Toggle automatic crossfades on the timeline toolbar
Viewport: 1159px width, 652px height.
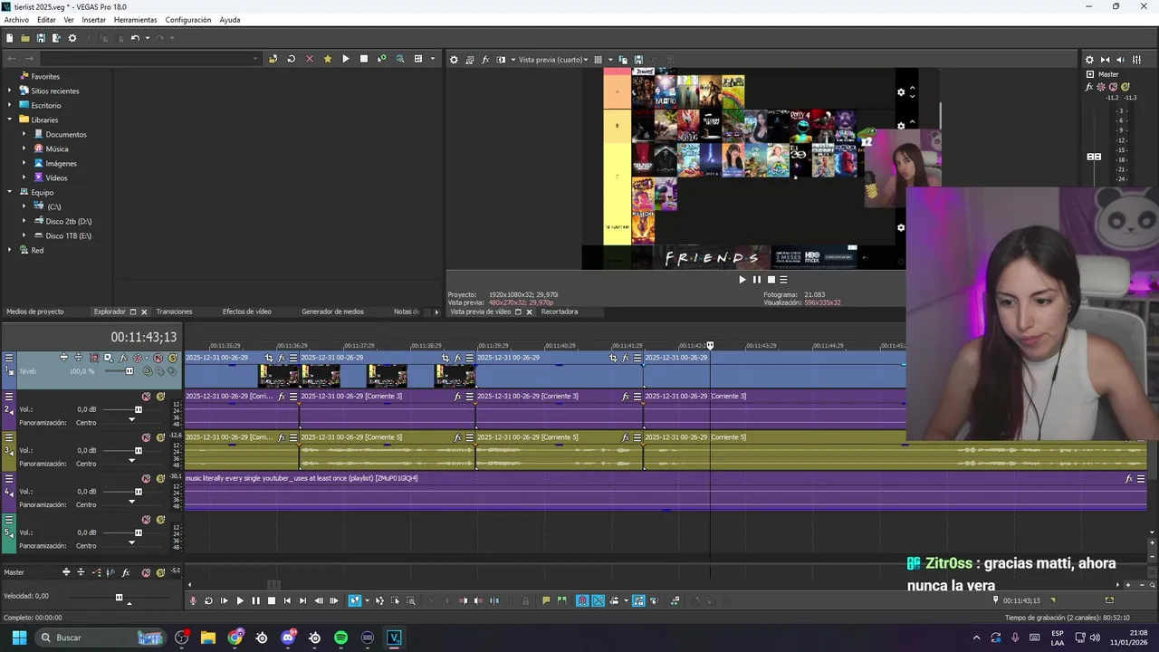(x=599, y=600)
